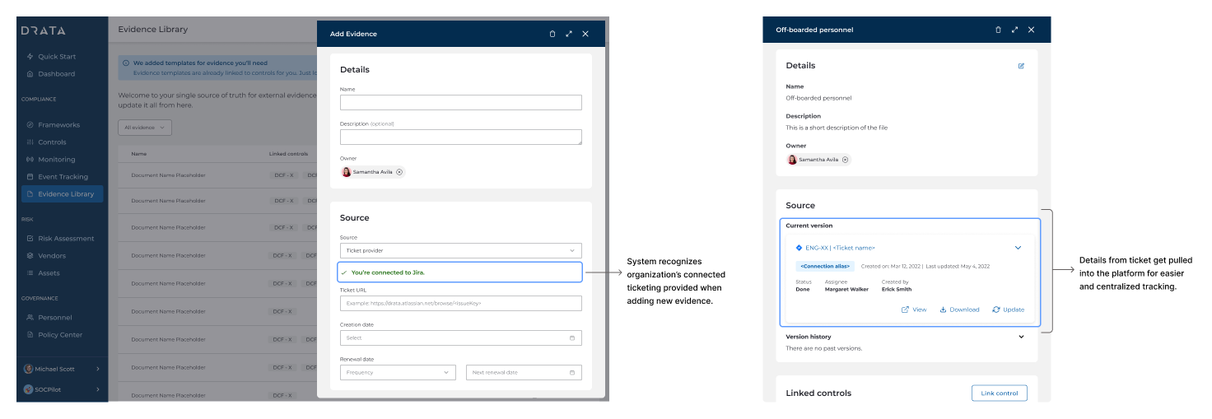The image size is (1212, 419).
Task: Click the SOCPilot avatar icon
Action: pyautogui.click(x=28, y=389)
